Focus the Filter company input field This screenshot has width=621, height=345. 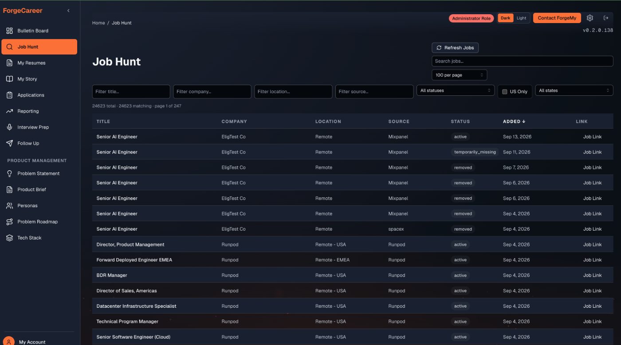coord(212,92)
